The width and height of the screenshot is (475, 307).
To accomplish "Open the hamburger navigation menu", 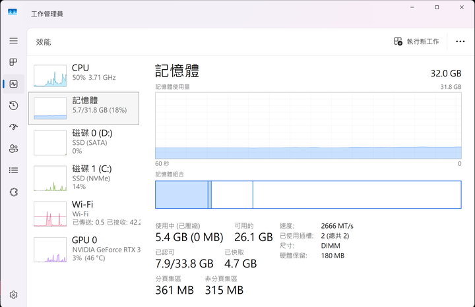I will point(13,41).
